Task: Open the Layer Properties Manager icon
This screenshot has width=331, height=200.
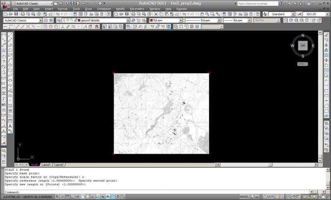Action: pos(58,20)
